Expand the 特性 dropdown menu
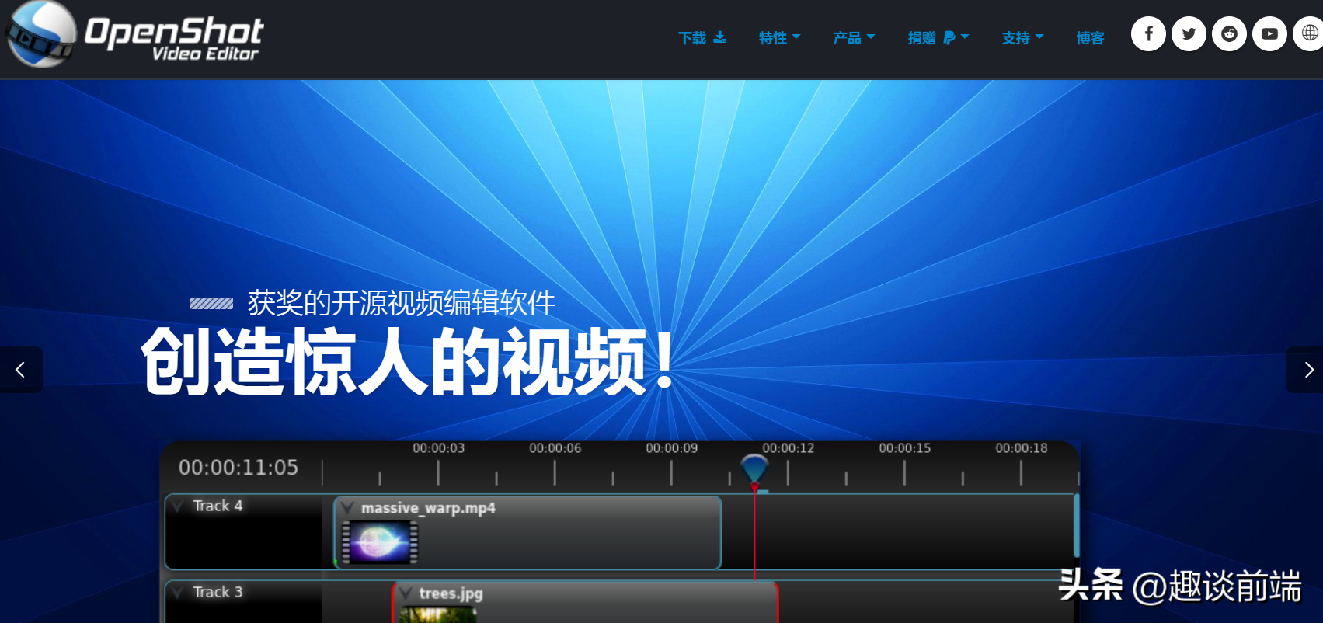Image resolution: width=1323 pixels, height=623 pixels. tap(779, 37)
